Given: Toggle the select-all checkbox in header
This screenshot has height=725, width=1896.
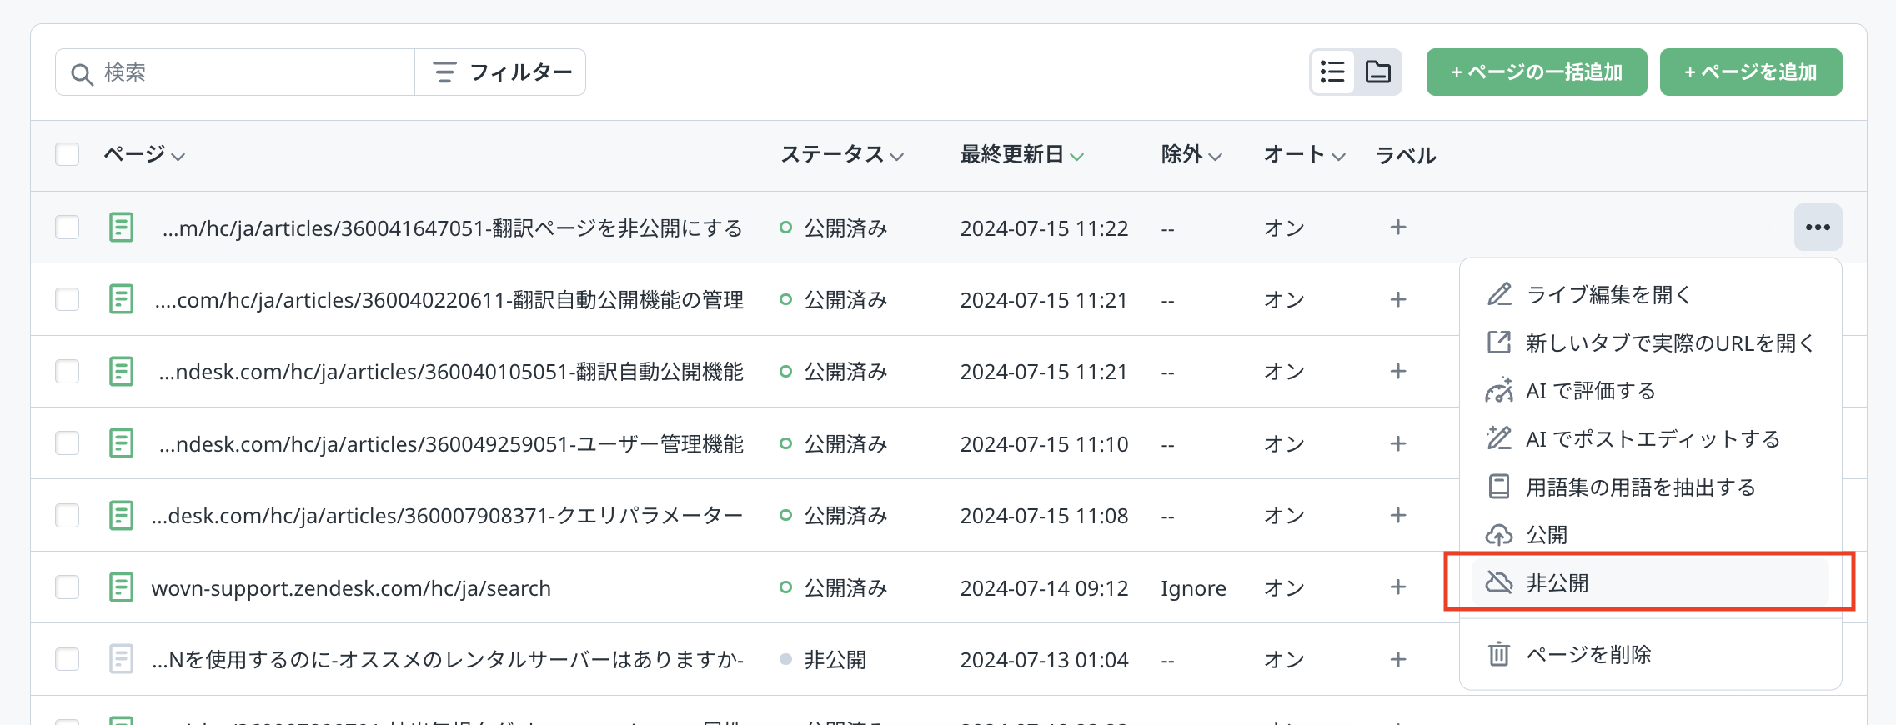Looking at the screenshot, I should pos(68,155).
